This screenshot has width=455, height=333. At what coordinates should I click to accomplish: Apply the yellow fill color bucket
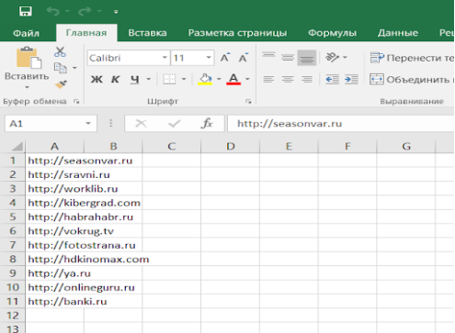[x=205, y=79]
